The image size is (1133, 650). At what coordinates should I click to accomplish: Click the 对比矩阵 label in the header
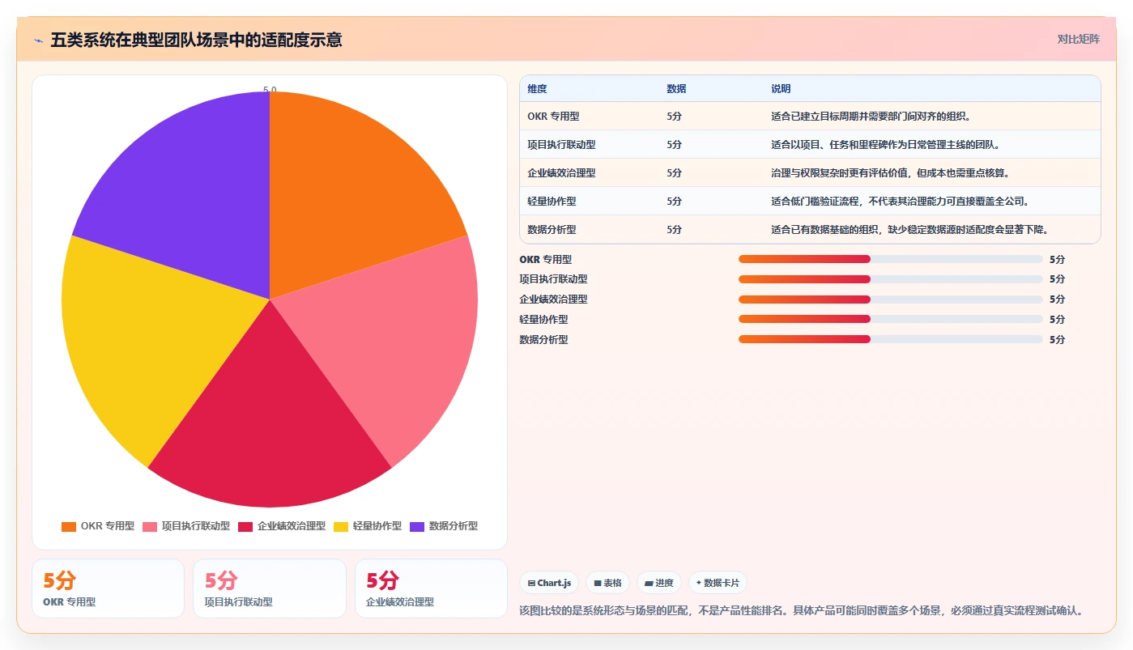tap(1078, 39)
